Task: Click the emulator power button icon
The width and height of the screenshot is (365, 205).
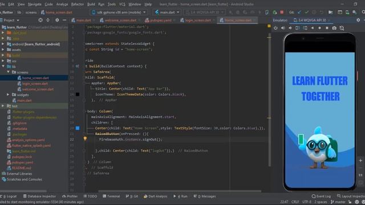Action: coord(275,28)
